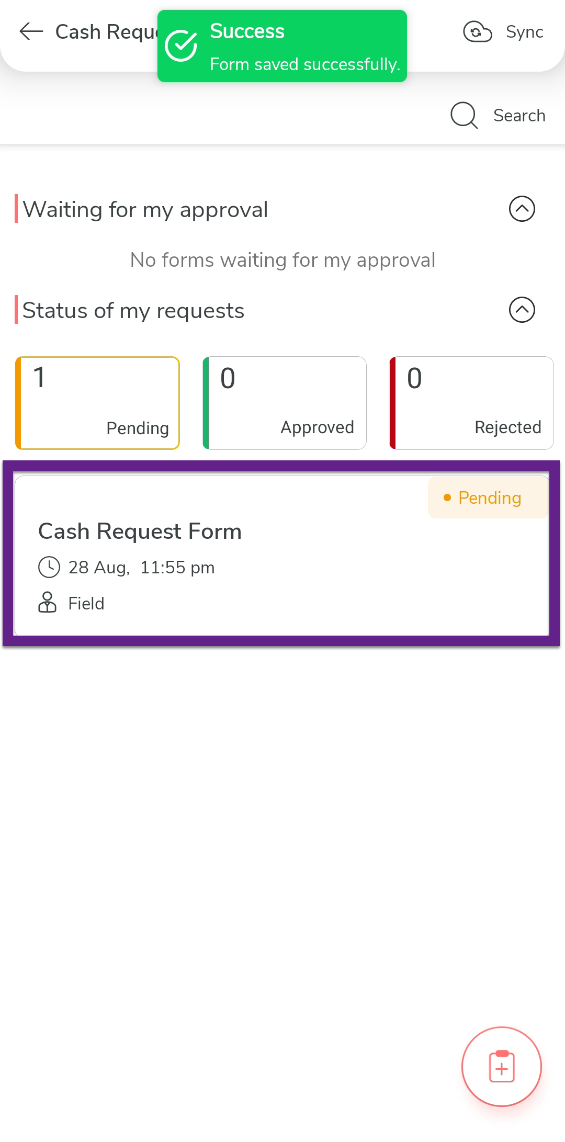Click the Search text label
This screenshot has height=1142, width=565.
tap(519, 116)
